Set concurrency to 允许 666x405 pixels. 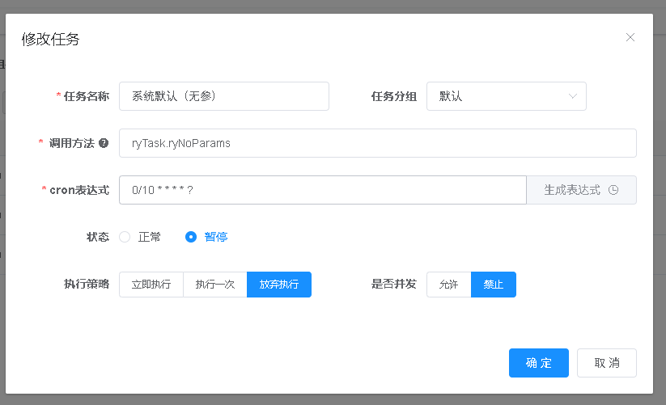448,285
